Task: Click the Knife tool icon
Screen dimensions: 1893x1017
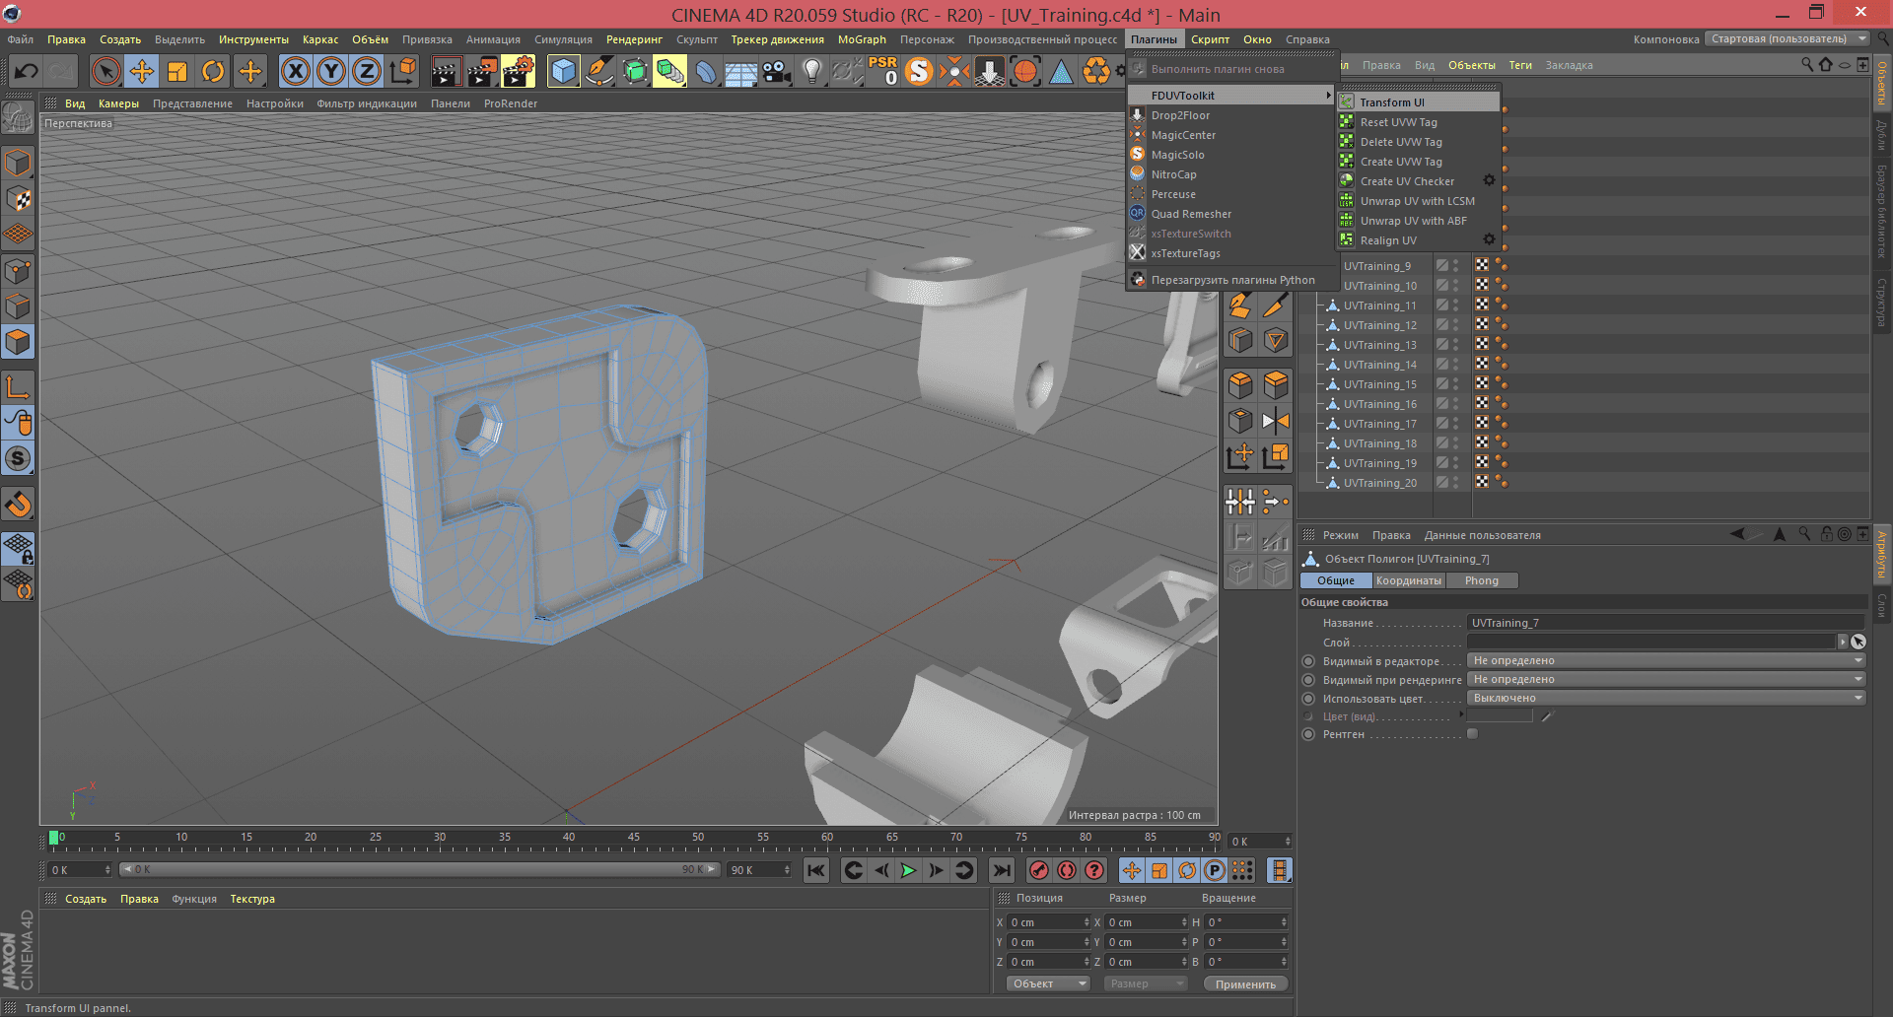Action: pyautogui.click(x=1276, y=305)
